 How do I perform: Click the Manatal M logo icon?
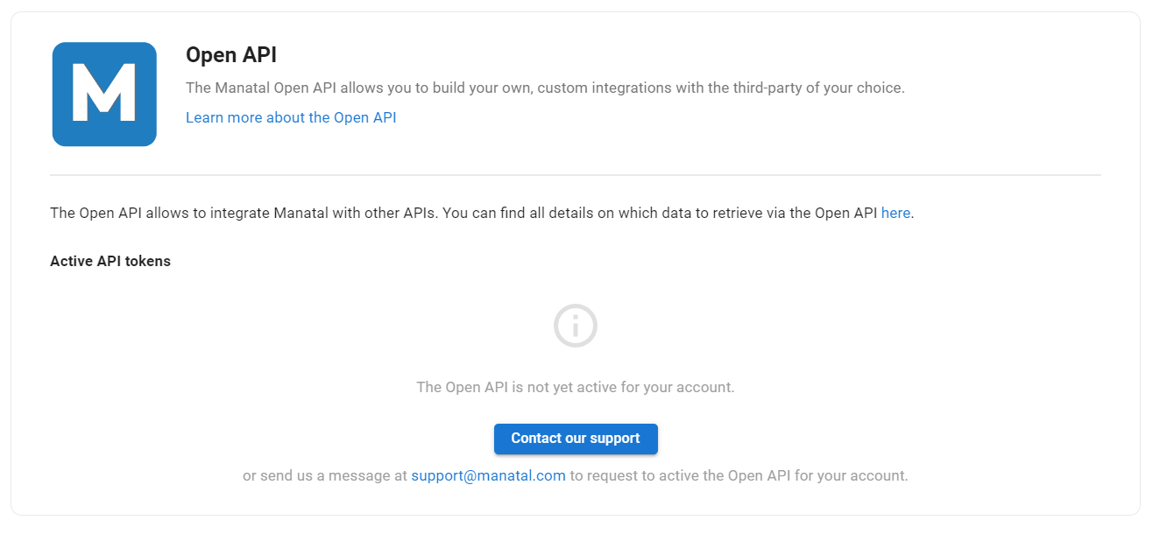(x=104, y=94)
